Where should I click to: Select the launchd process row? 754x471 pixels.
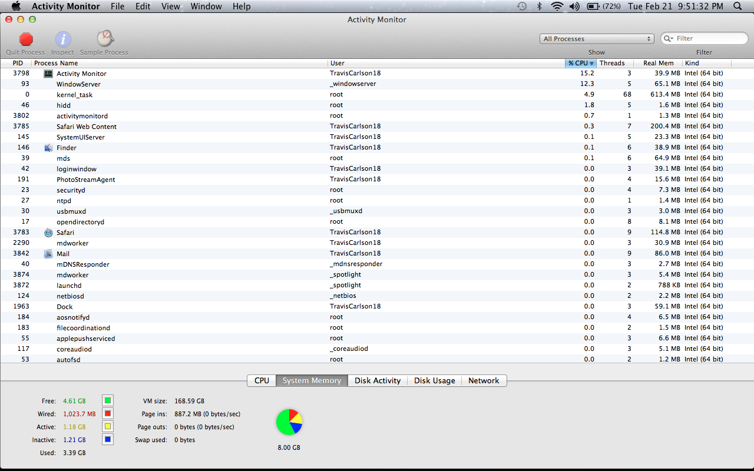click(x=377, y=286)
